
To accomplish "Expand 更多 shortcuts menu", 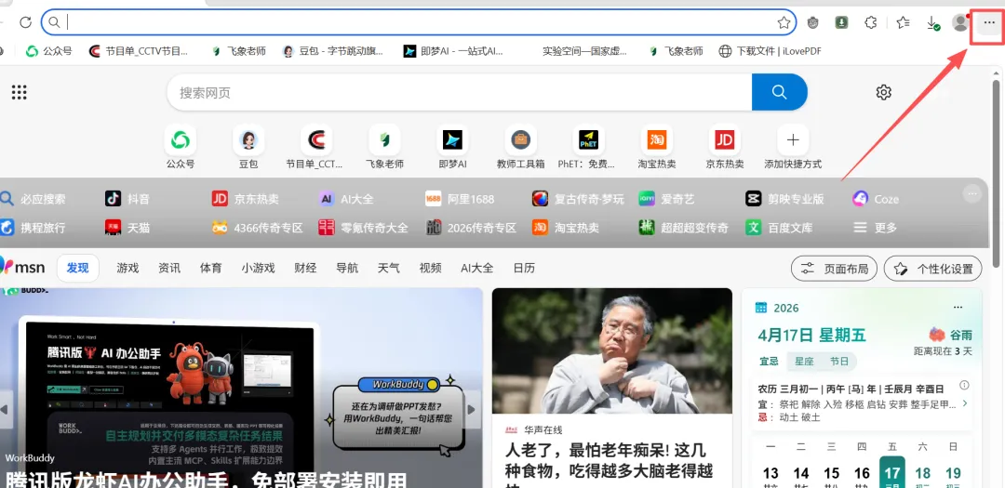I will [x=875, y=228].
